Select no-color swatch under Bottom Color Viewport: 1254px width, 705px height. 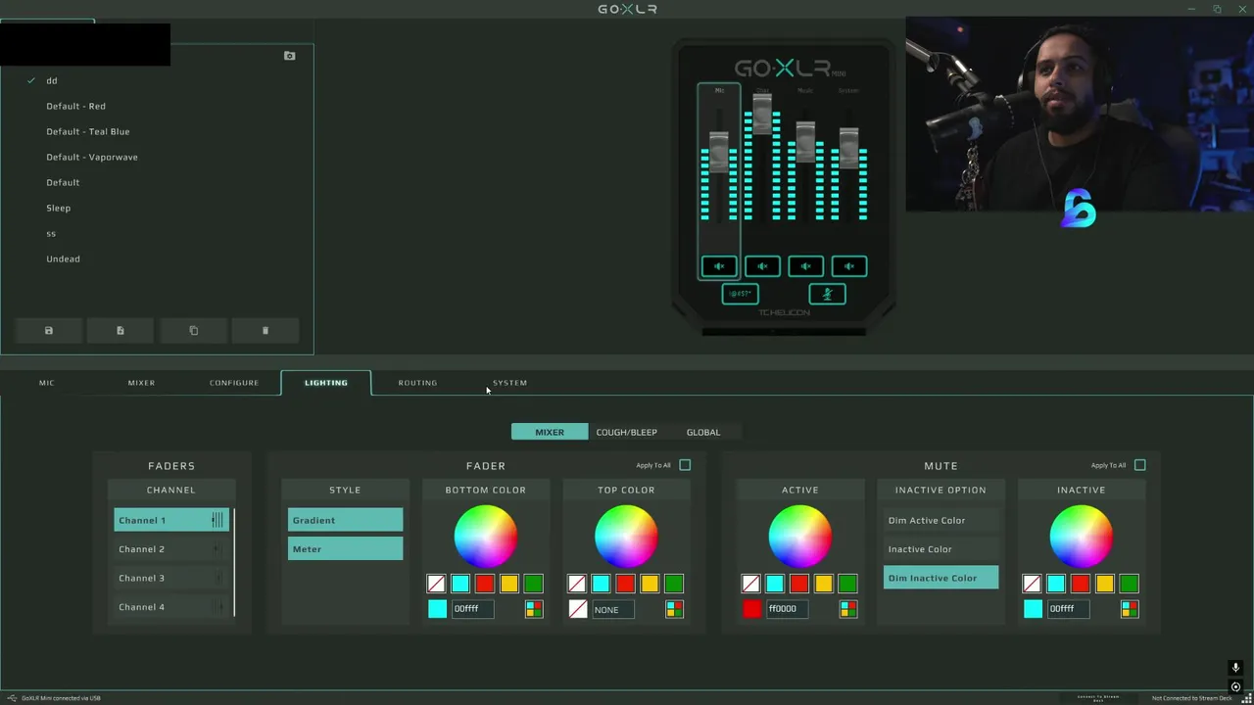click(x=436, y=584)
